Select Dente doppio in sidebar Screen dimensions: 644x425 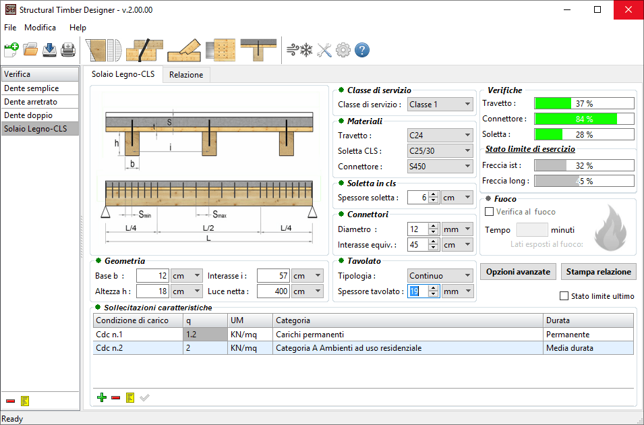click(x=40, y=115)
